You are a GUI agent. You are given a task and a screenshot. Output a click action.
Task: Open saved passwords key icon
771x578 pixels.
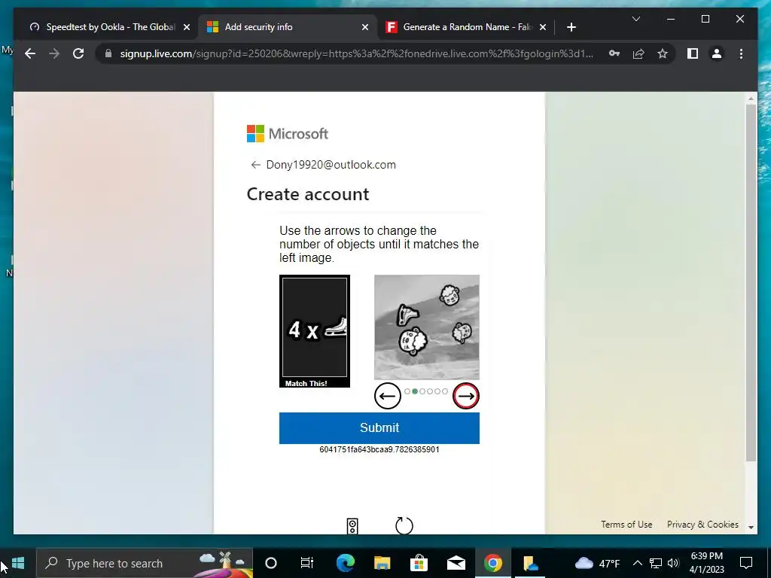click(x=614, y=53)
